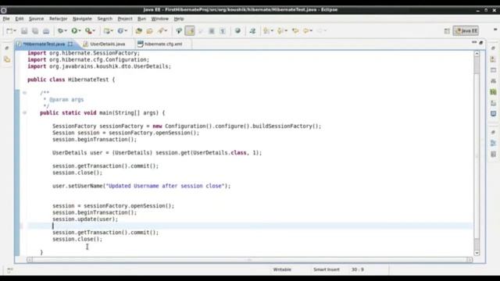Viewport: 500px width, 281px height.
Task: Toggle Mark Occurrences highlighted toolbar button
Action: tap(190, 31)
